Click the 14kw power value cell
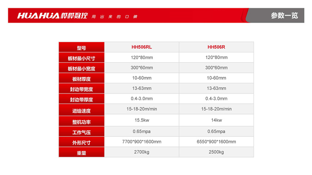This screenshot has width=312, height=175. point(216,120)
